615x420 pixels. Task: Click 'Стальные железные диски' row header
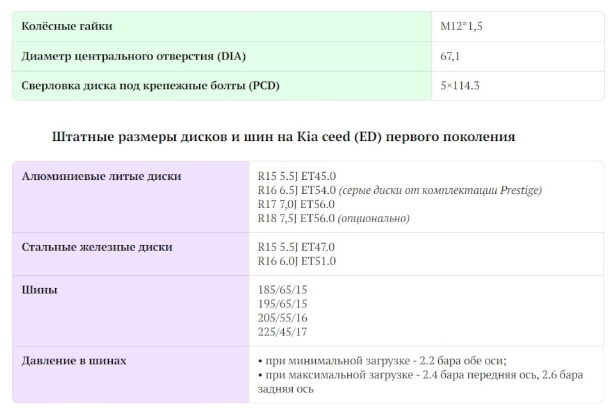[x=97, y=247]
